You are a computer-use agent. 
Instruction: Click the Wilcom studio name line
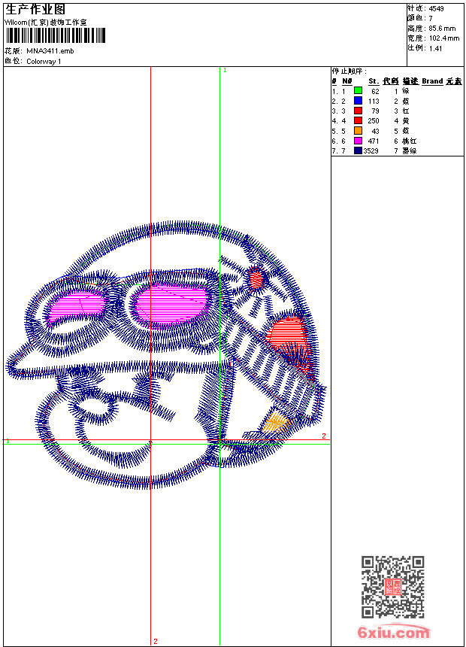(x=46, y=23)
